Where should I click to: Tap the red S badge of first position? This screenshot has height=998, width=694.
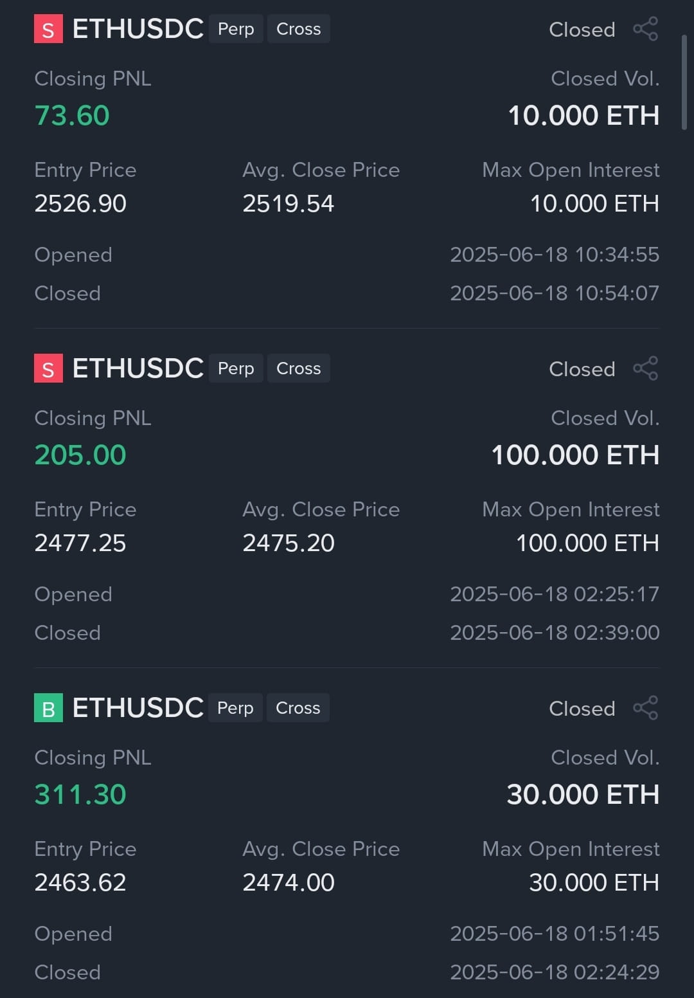[48, 29]
